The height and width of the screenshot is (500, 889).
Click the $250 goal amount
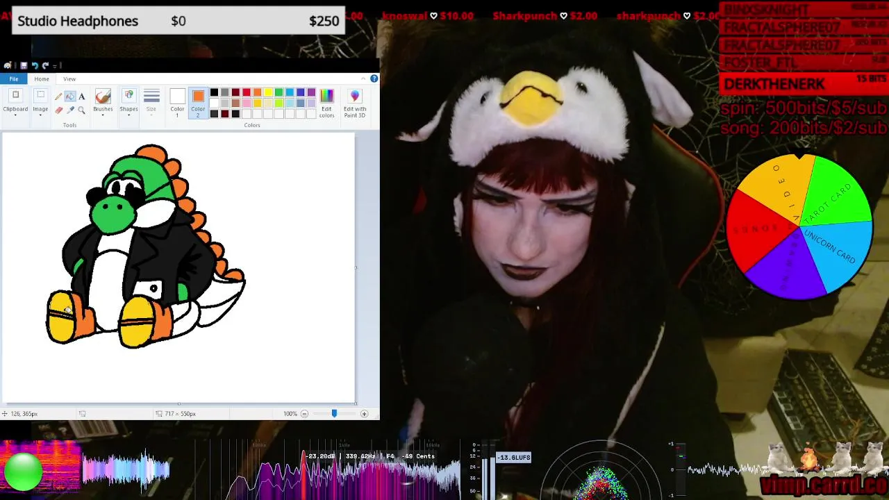[x=324, y=21]
